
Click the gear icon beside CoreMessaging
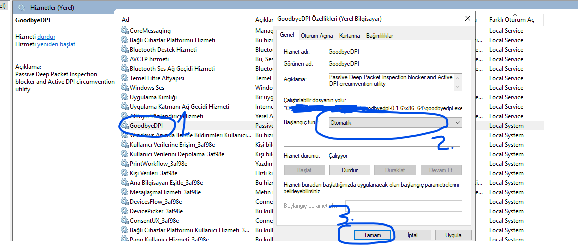[125, 31]
